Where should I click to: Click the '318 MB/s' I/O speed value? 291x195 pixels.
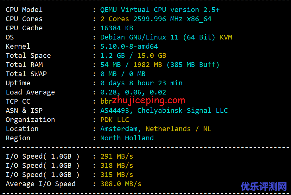(117, 166)
